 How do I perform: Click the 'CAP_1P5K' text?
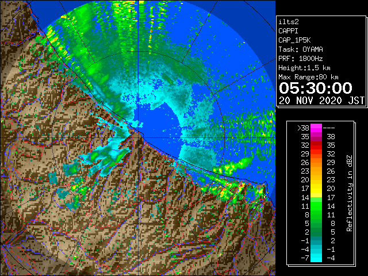pos(294,40)
